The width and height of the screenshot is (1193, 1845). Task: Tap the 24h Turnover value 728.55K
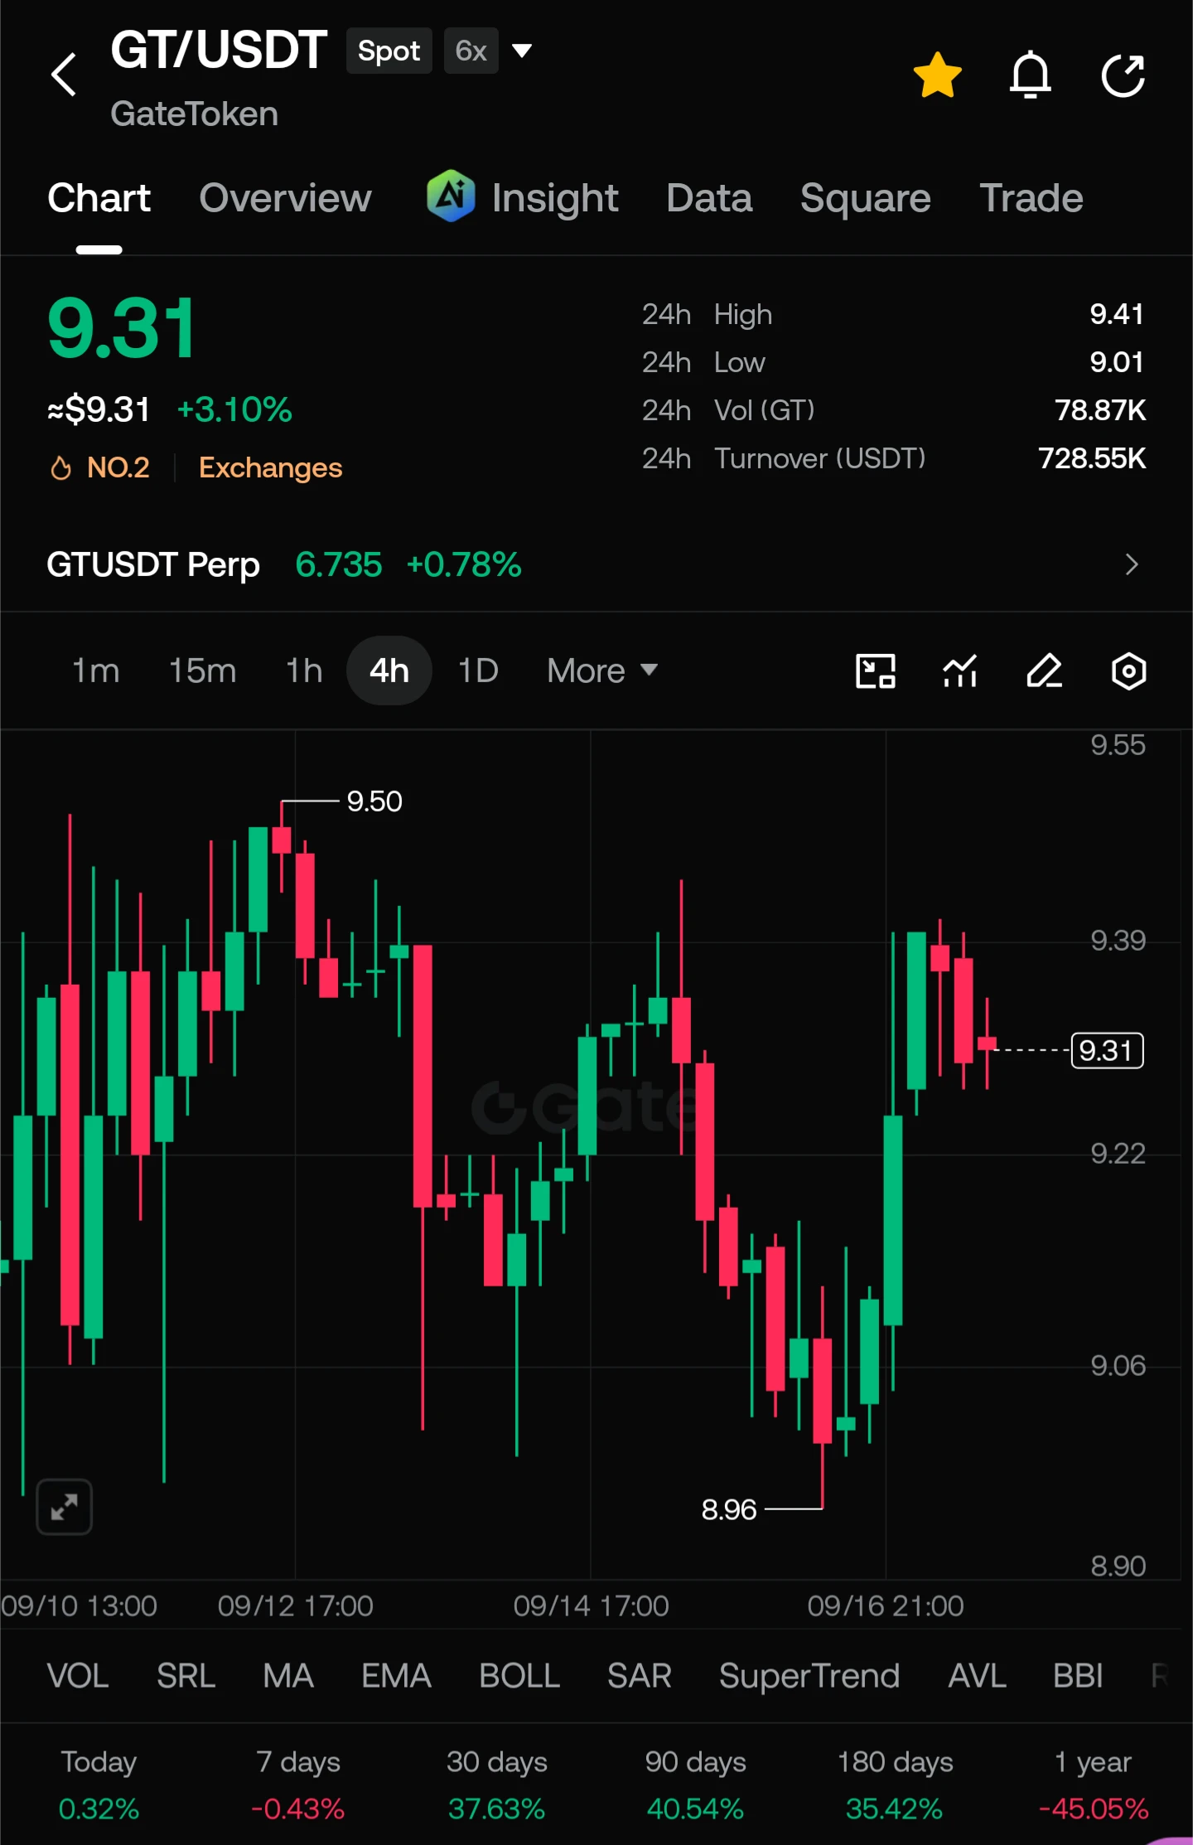[x=1092, y=458]
